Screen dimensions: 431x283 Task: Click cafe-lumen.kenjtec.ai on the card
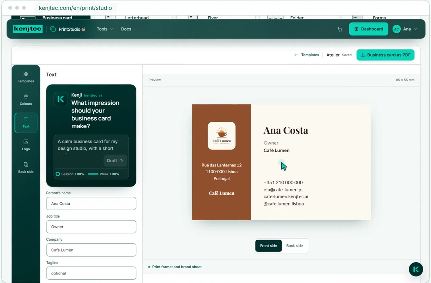286,196
